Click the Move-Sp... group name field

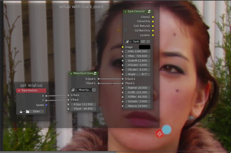click(x=85, y=90)
